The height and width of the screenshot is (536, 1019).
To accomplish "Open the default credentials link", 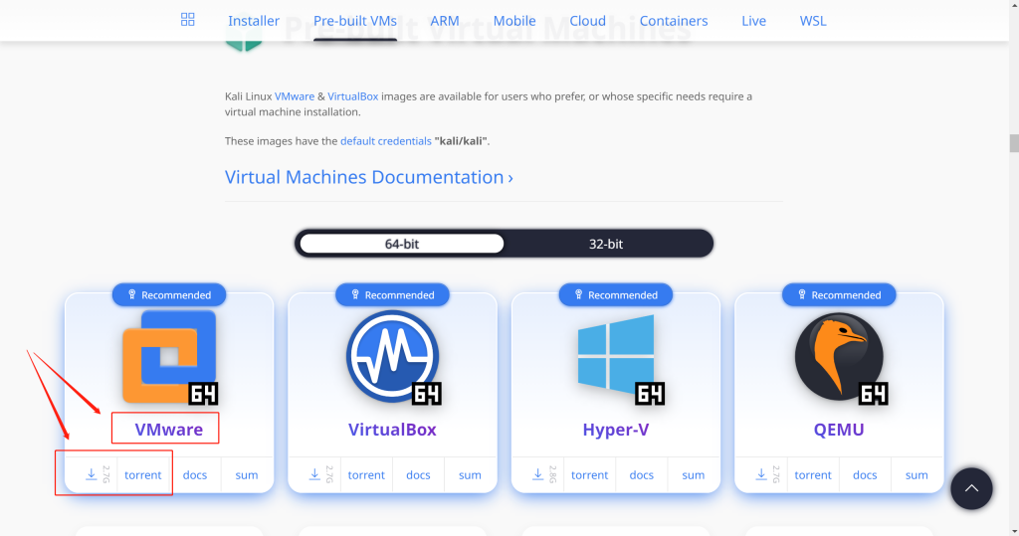I will click(385, 141).
